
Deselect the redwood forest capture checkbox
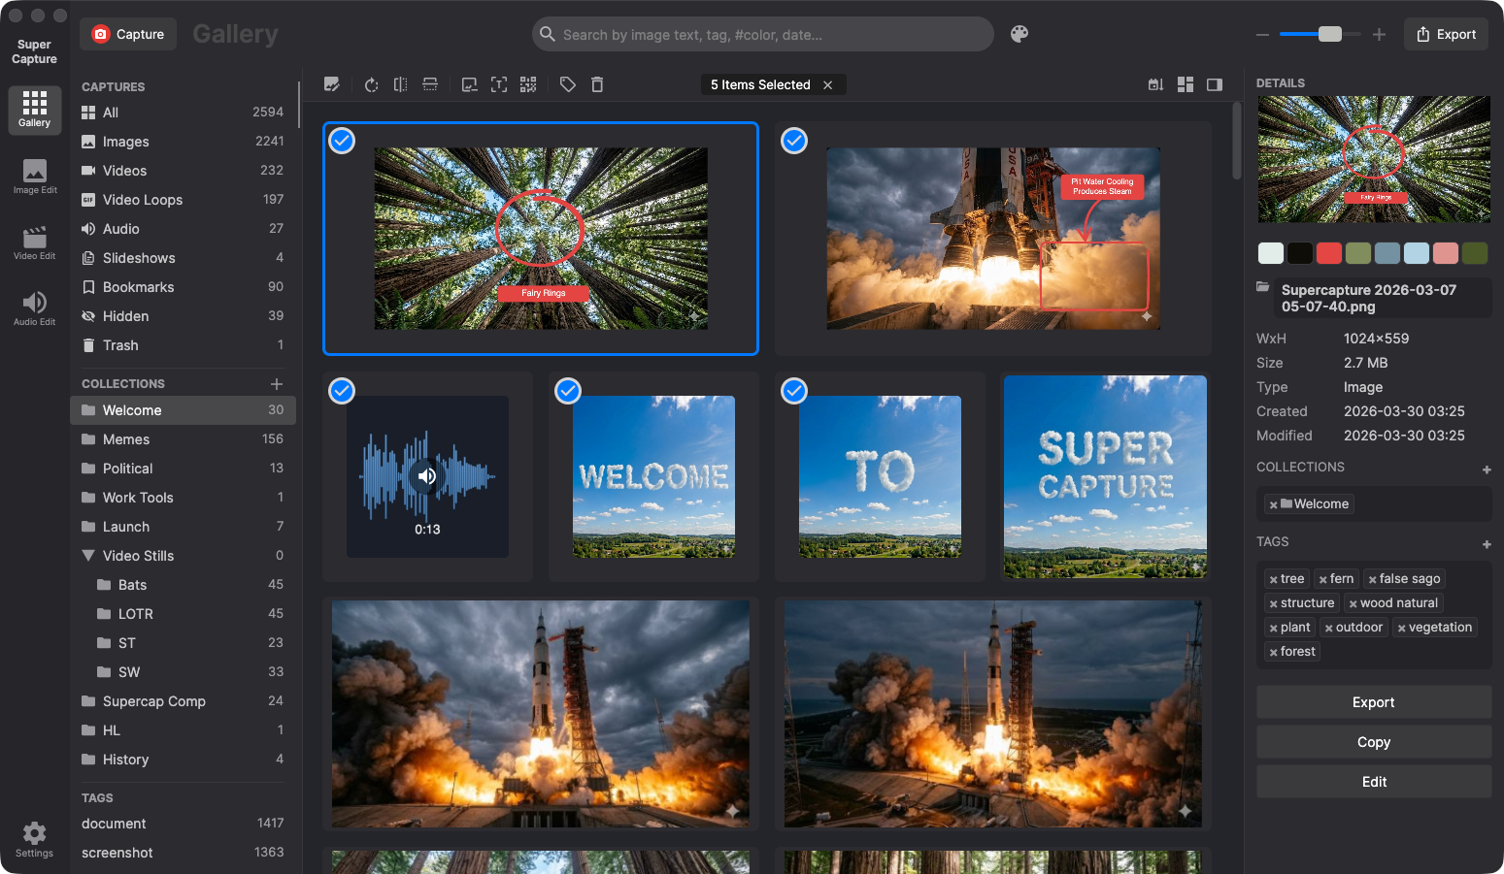pyautogui.click(x=342, y=141)
